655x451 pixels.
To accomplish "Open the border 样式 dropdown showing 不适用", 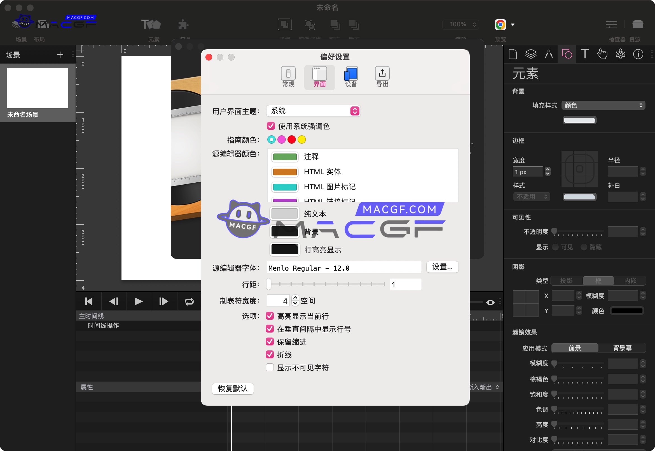I will pos(531,196).
